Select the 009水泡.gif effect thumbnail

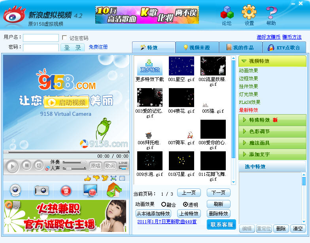tap(149, 161)
